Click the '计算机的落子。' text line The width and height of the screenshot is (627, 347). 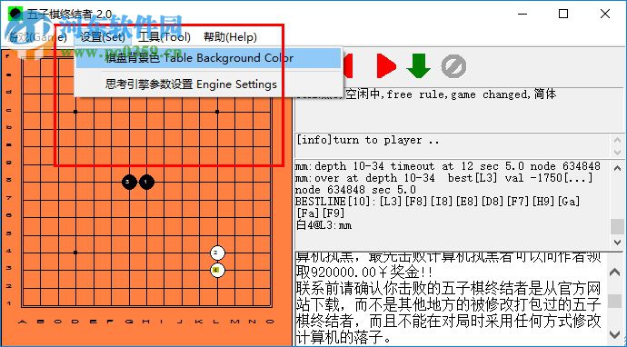tap(343, 338)
